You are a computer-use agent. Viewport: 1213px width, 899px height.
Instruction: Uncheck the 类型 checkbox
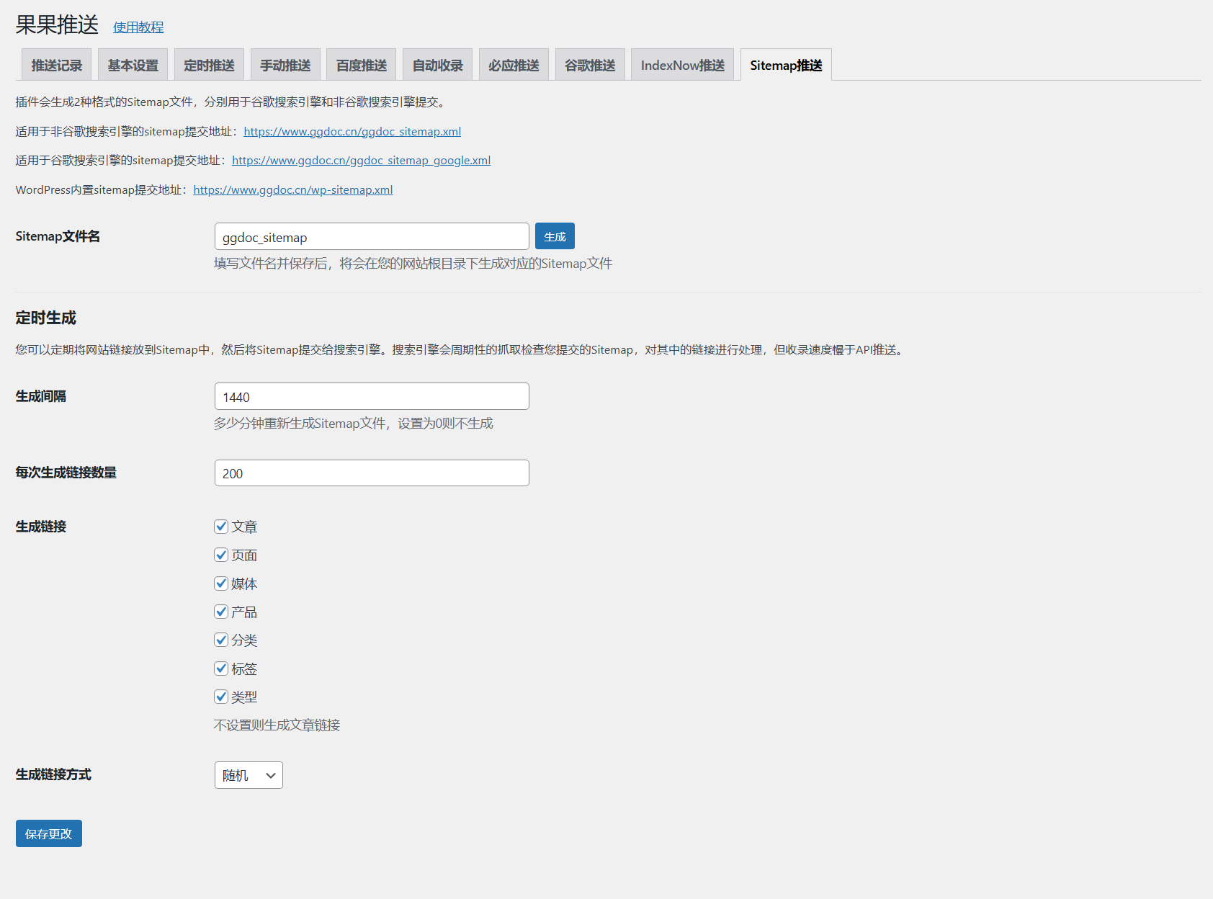pos(221,697)
